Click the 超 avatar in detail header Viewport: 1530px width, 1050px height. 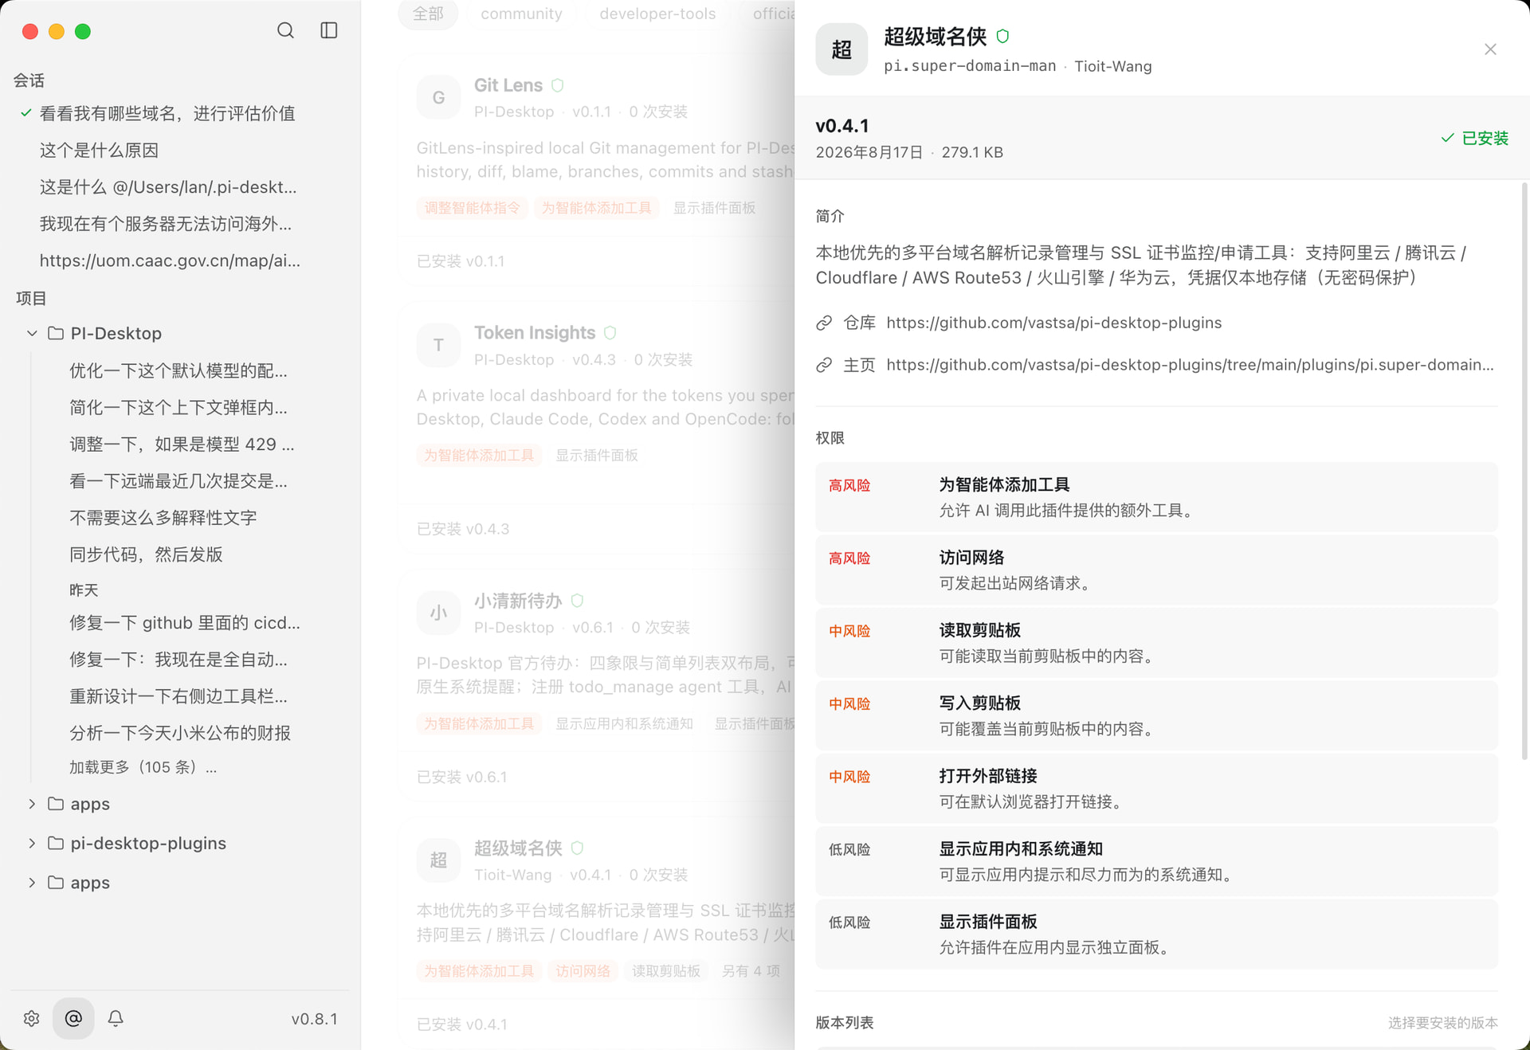coord(841,49)
